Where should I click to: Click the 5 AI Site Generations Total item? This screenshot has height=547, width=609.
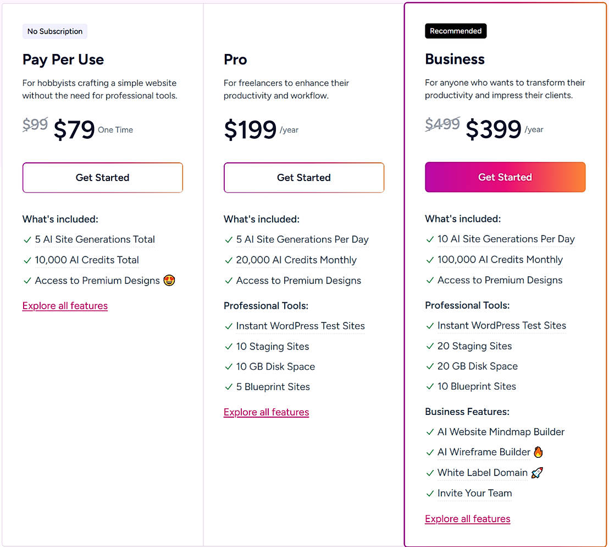coord(95,239)
